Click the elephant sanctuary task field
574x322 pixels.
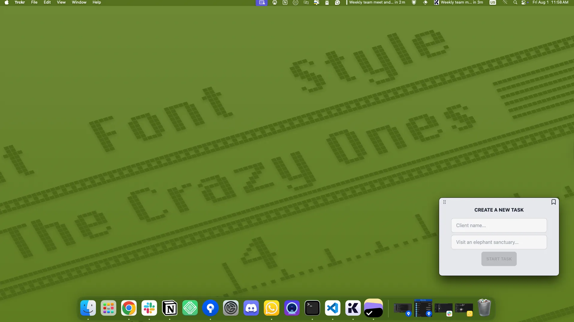click(499, 242)
